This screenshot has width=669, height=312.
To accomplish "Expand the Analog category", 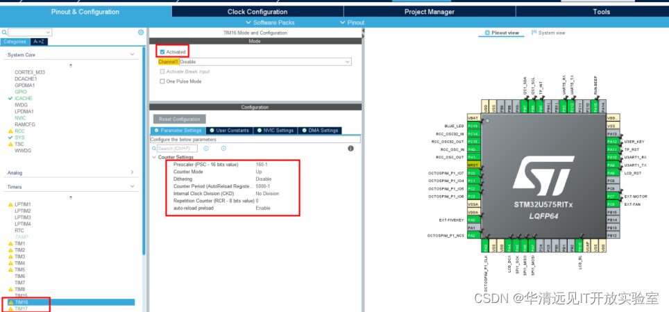I will pos(133,172).
